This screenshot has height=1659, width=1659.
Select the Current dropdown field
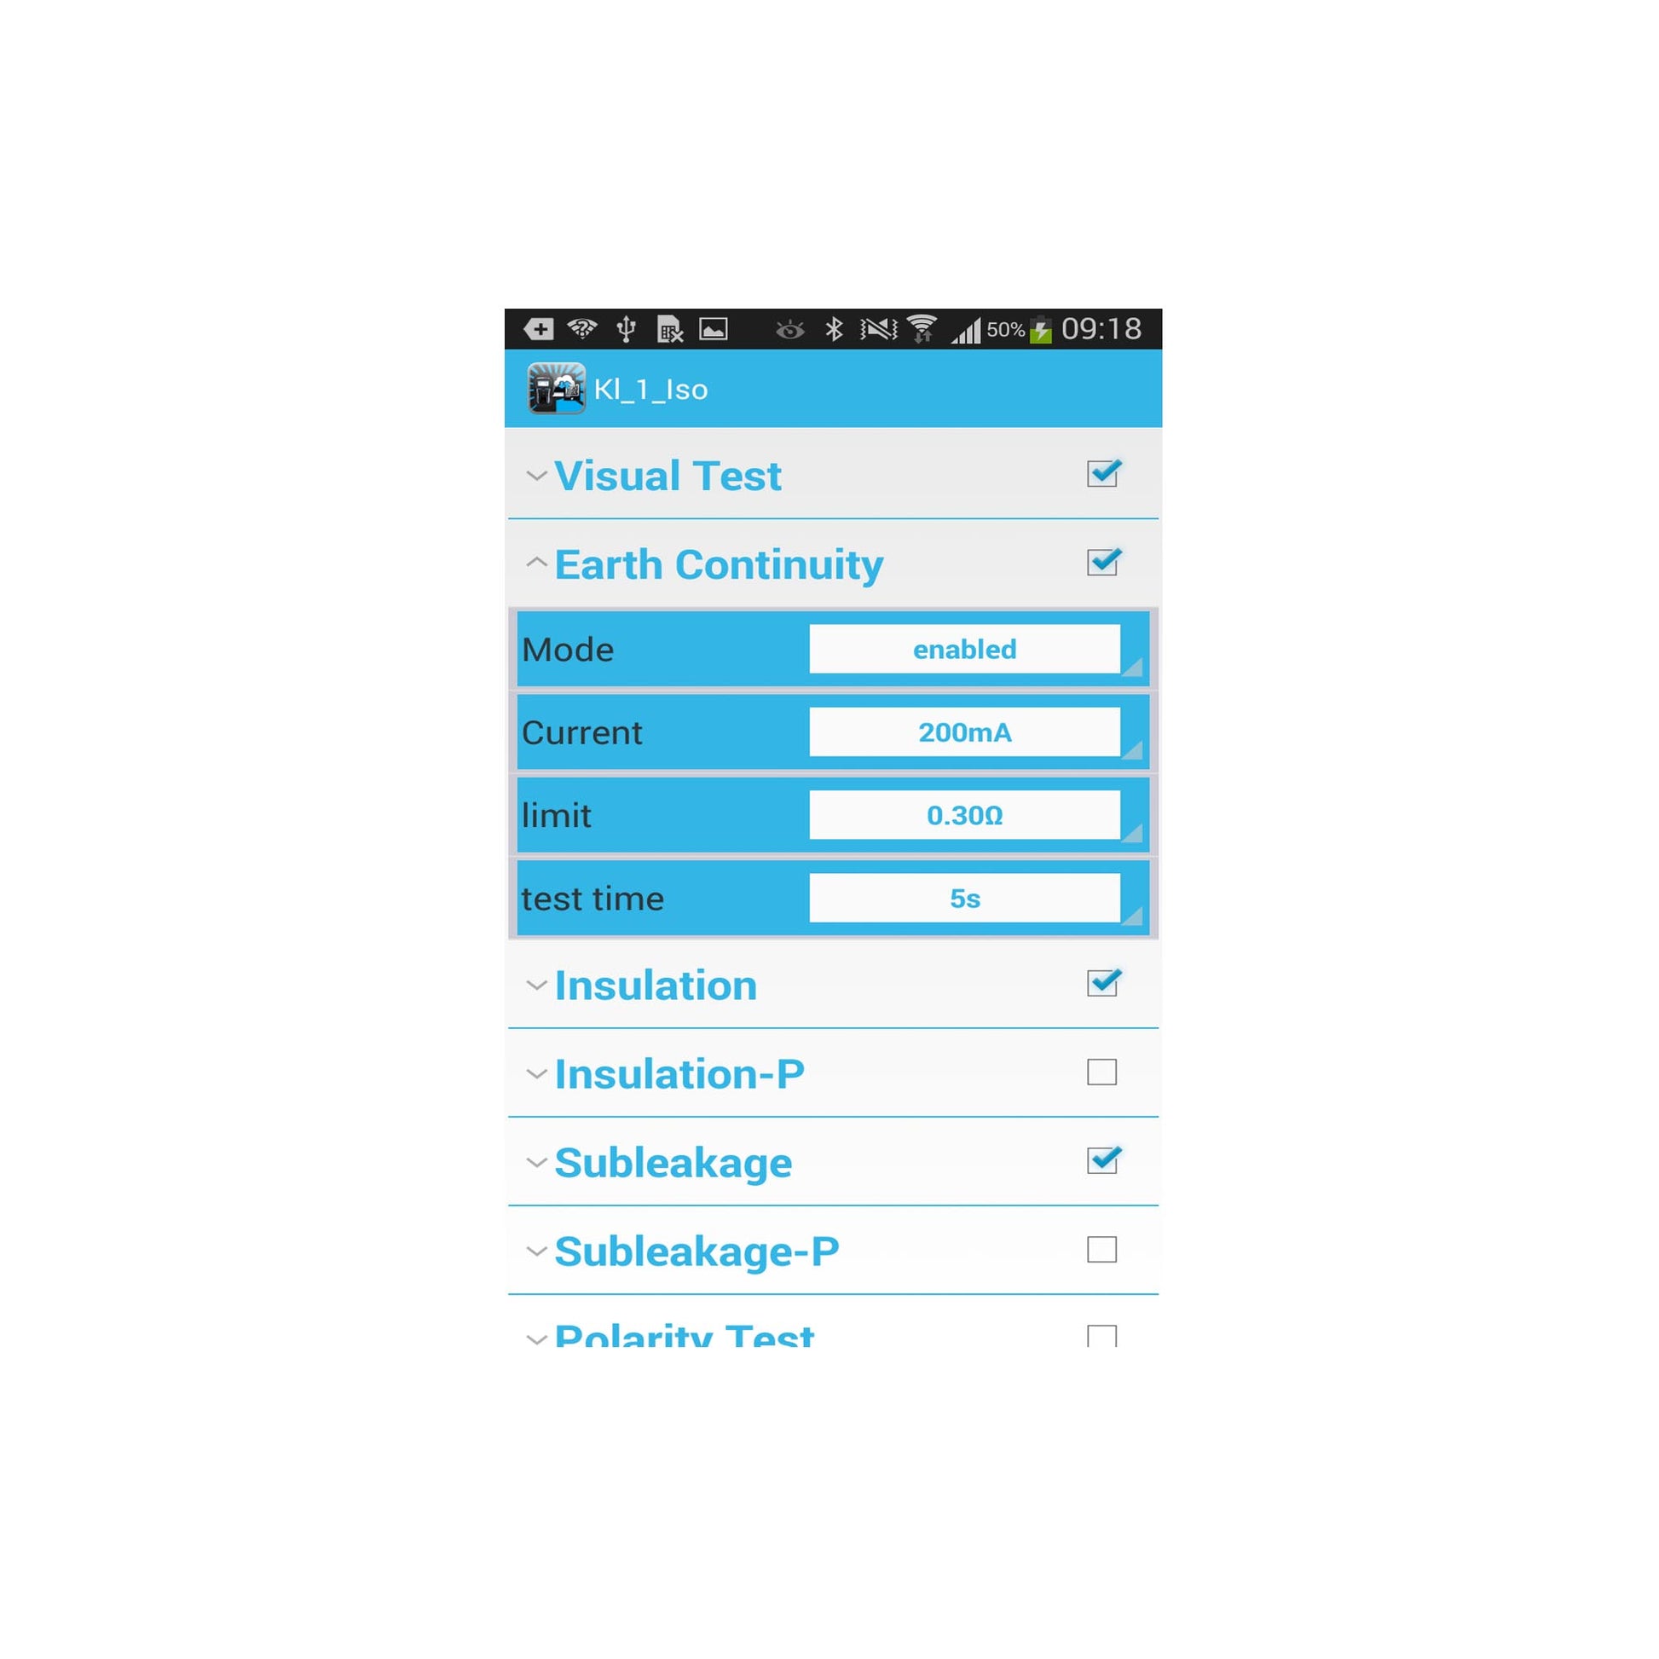pos(963,732)
